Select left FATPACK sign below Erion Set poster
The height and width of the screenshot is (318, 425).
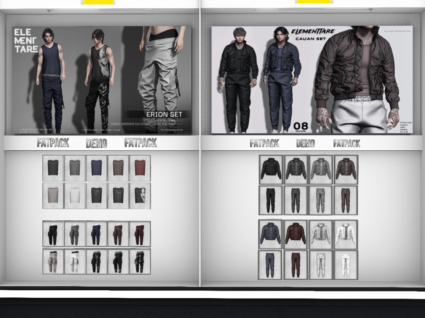click(53, 143)
